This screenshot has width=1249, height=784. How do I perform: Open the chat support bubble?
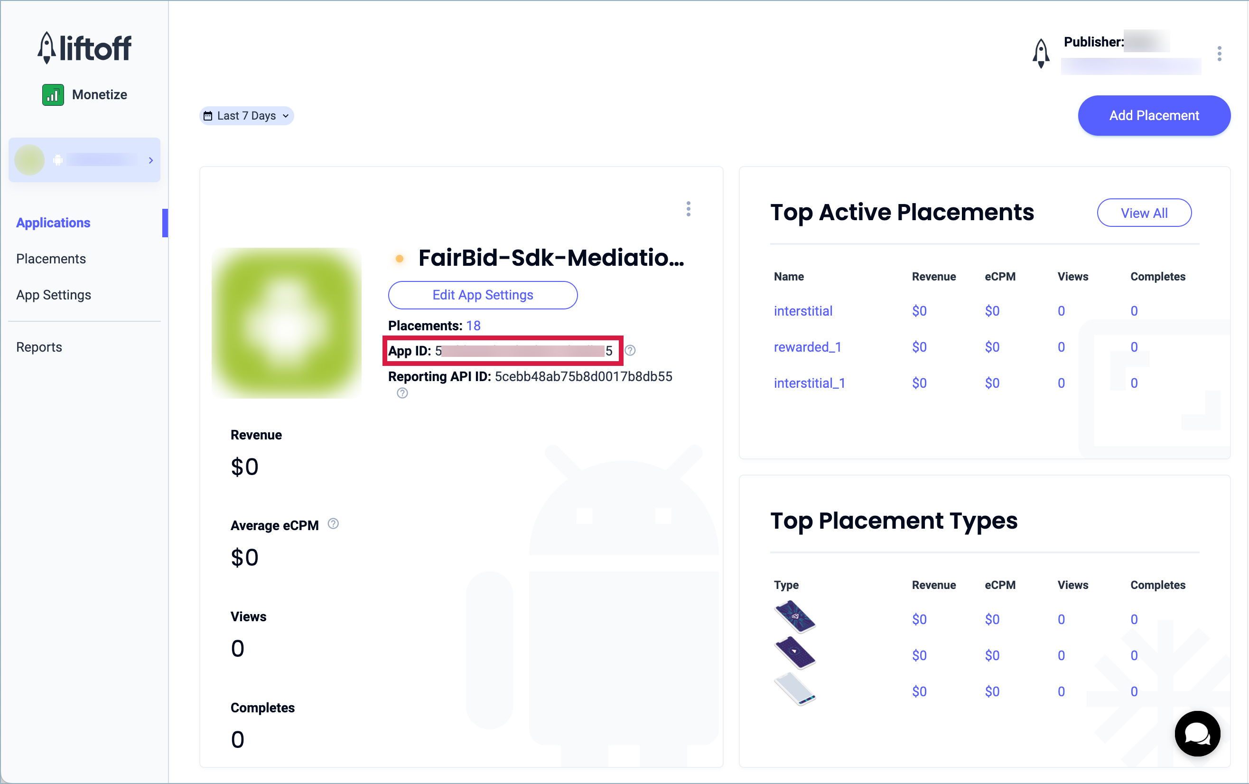tap(1197, 734)
